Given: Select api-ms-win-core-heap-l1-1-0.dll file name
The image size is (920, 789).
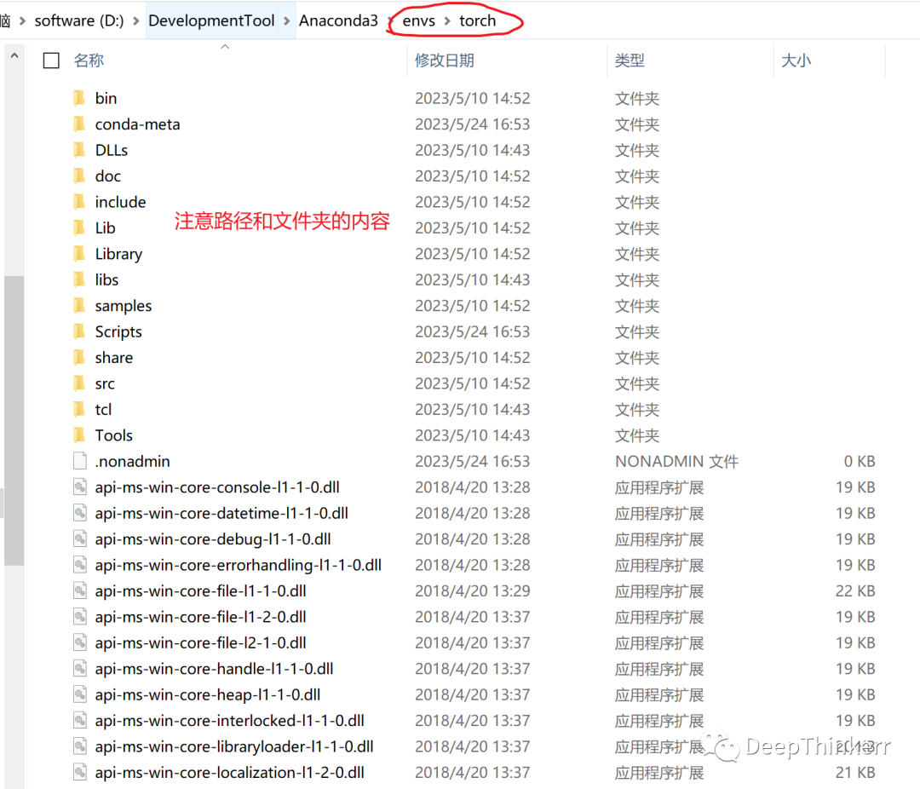Looking at the screenshot, I should pyautogui.click(x=208, y=694).
